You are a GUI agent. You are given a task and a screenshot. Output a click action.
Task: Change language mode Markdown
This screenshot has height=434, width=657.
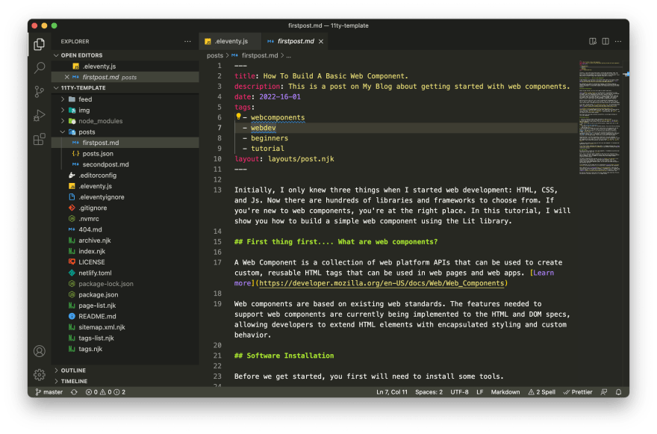[x=505, y=392]
